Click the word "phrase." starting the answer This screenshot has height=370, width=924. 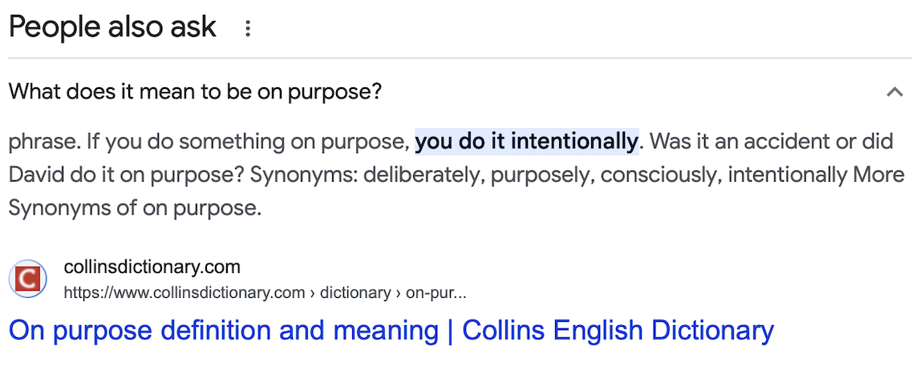41,142
